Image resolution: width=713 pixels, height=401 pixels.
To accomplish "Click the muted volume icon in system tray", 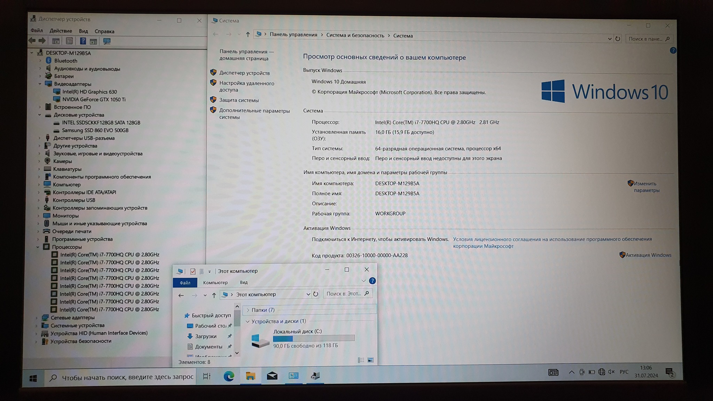I will (611, 372).
